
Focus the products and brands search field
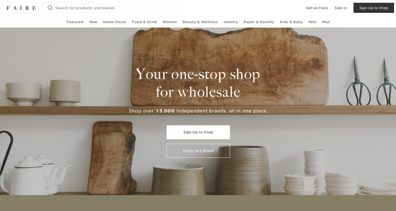click(113, 8)
